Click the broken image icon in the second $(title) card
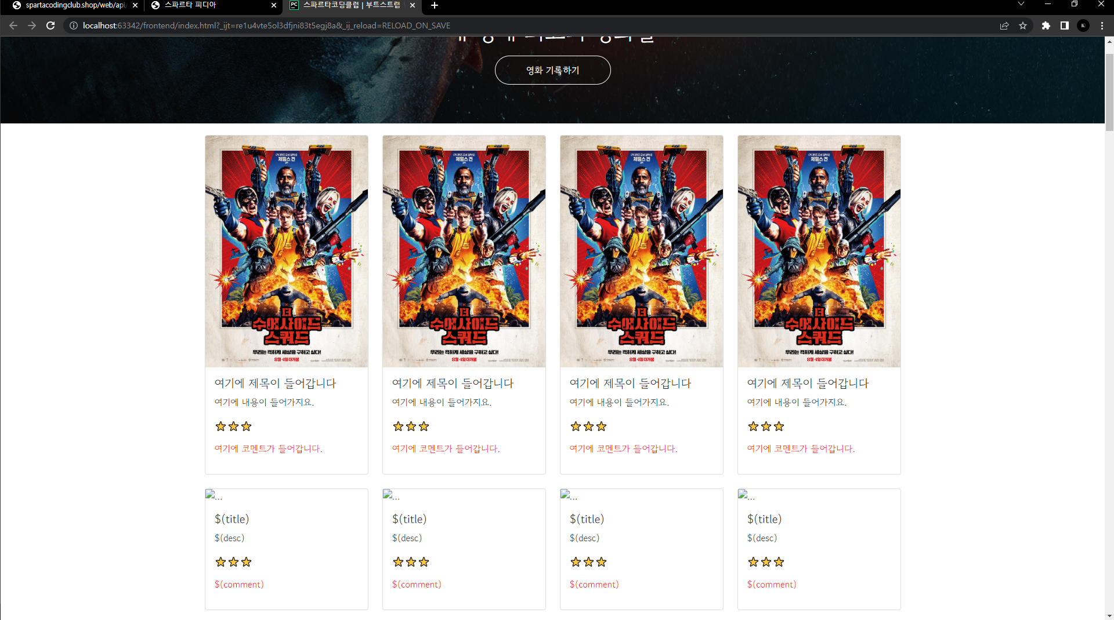This screenshot has width=1114, height=620. pos(388,494)
